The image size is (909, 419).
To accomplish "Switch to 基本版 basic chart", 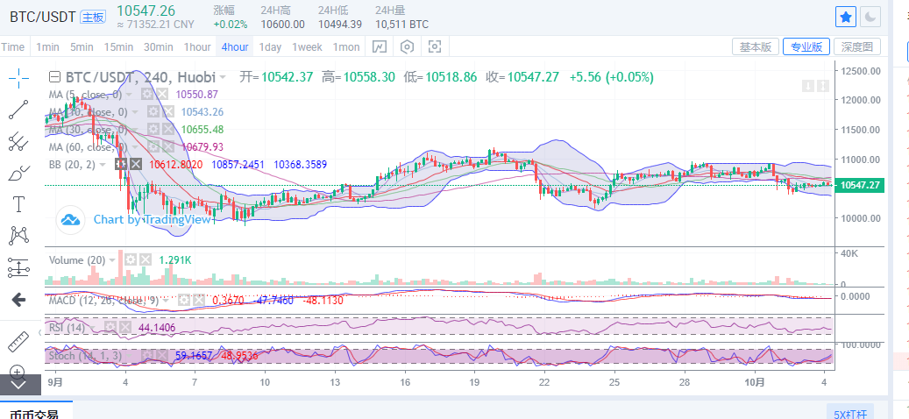I will [x=756, y=47].
